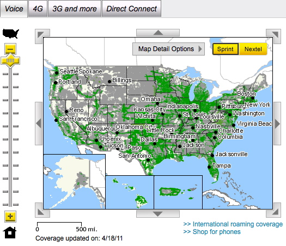
Task: Expand the Map Detail Options menu
Action: [x=168, y=49]
